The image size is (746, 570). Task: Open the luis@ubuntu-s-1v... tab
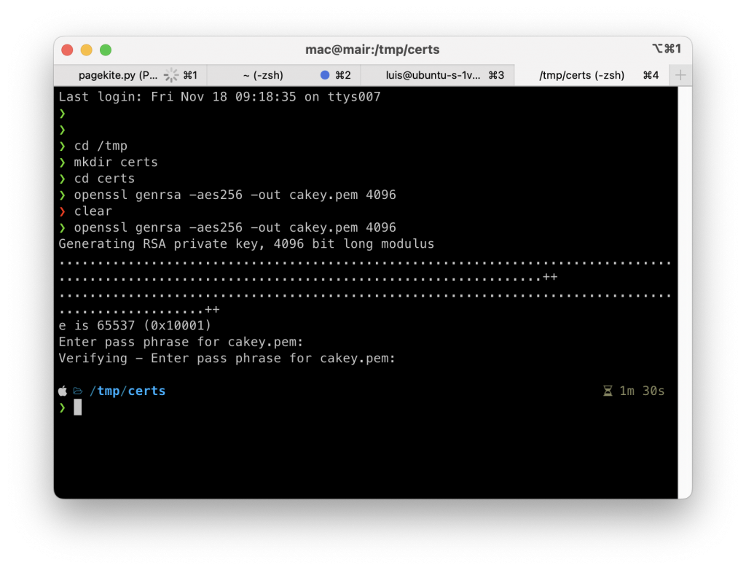click(437, 75)
